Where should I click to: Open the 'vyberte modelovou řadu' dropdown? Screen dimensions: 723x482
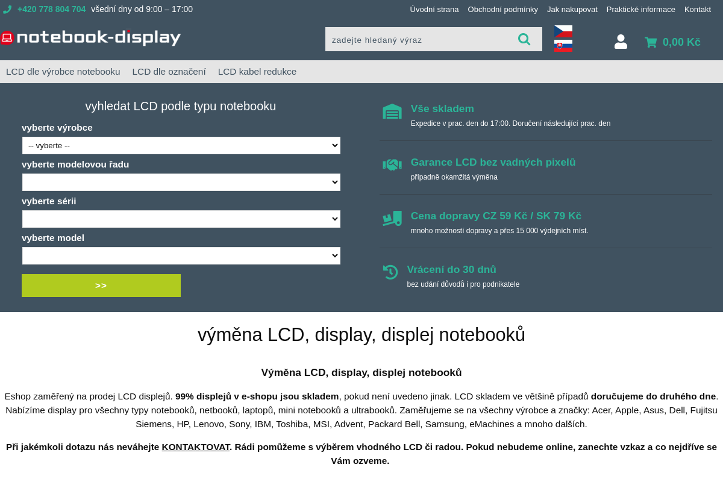[x=181, y=182]
